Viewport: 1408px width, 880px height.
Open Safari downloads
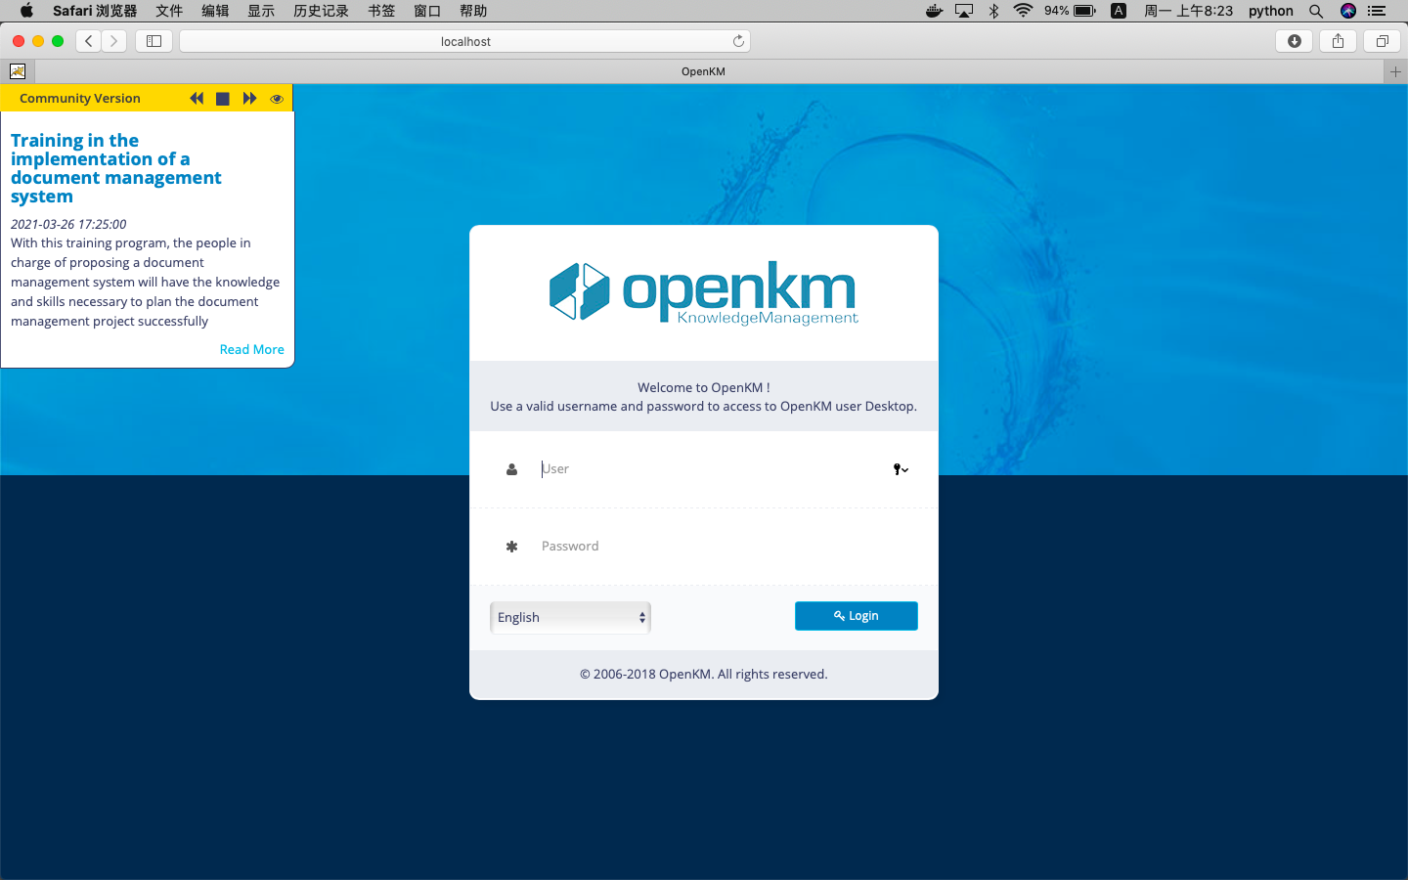point(1294,41)
